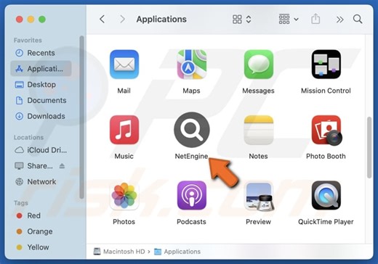Open Desktop in the sidebar
This screenshot has width=378, height=264.
pyautogui.click(x=41, y=85)
